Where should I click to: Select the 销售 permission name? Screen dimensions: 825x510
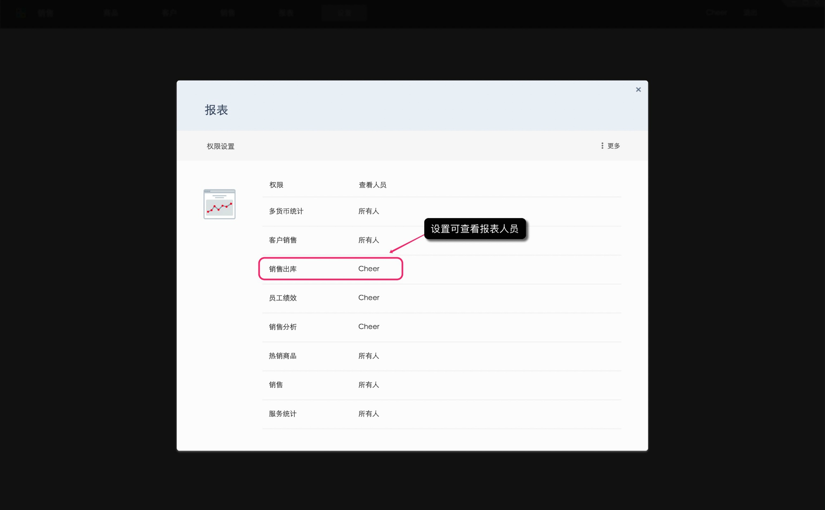pyautogui.click(x=276, y=385)
